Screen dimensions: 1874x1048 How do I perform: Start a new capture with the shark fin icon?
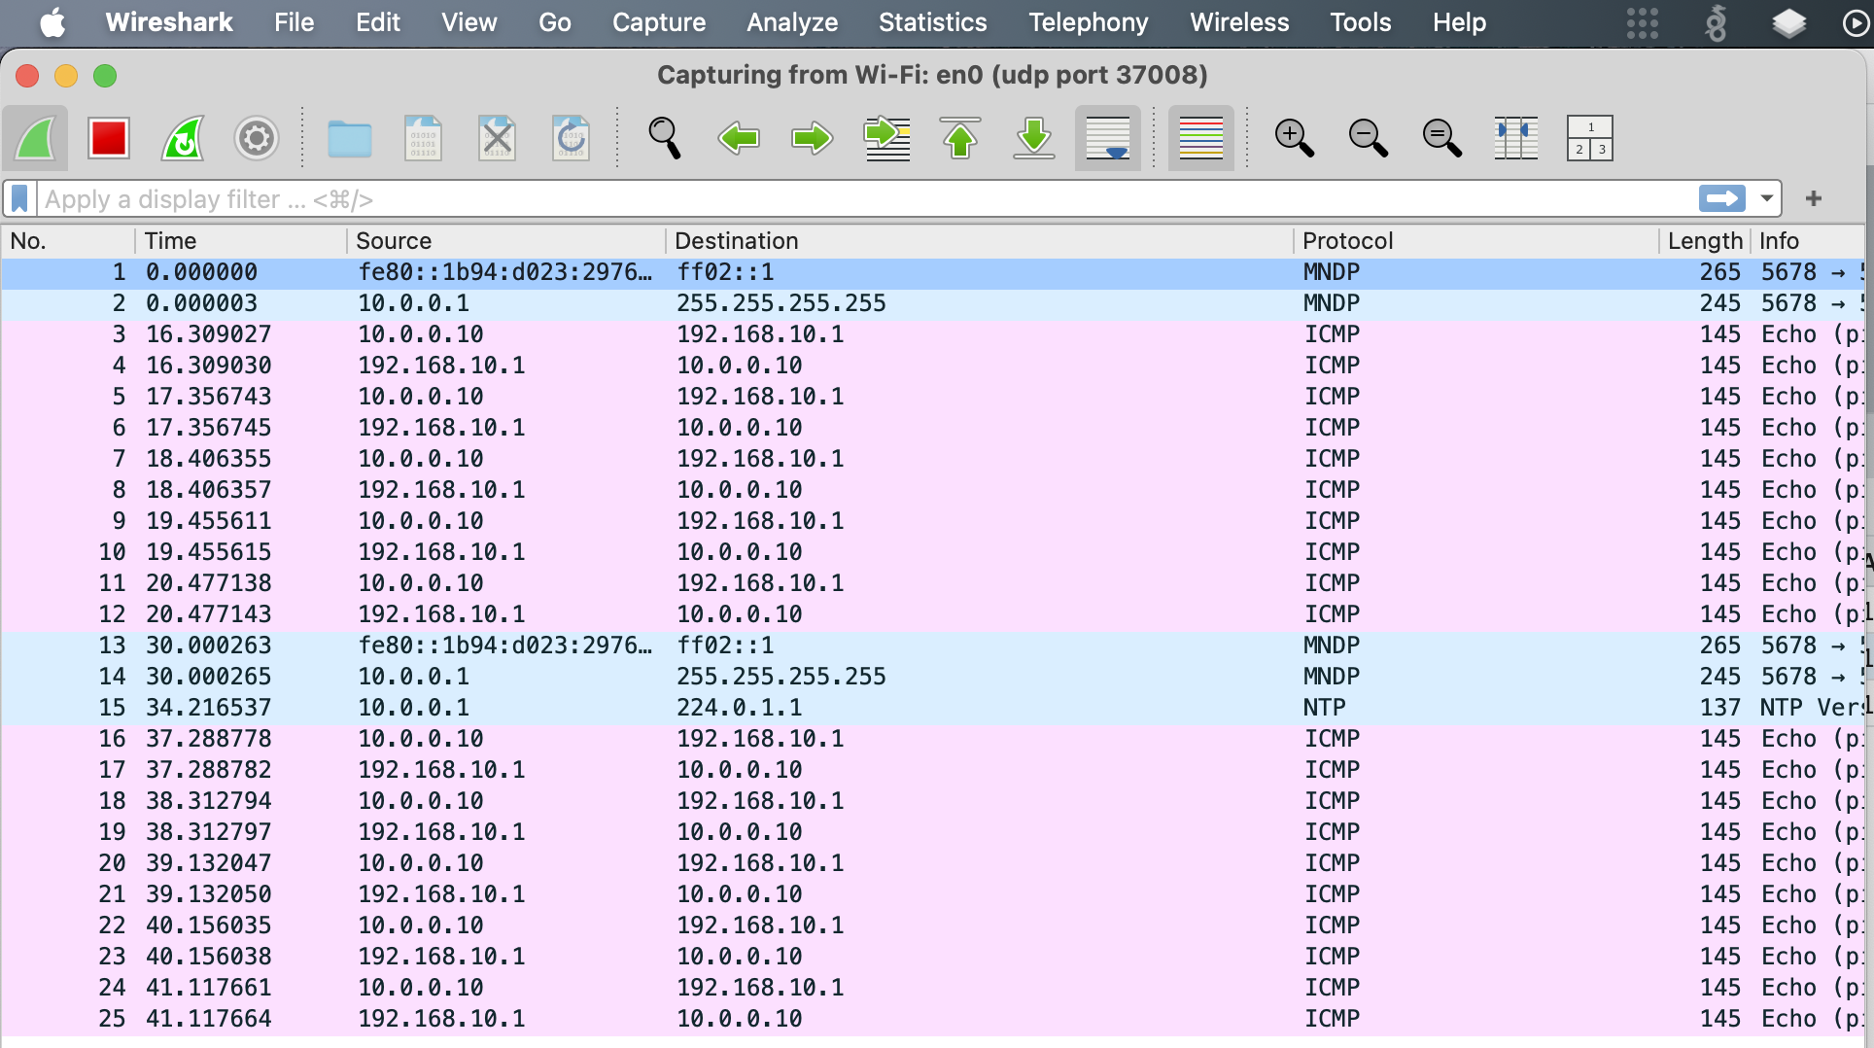tap(36, 138)
